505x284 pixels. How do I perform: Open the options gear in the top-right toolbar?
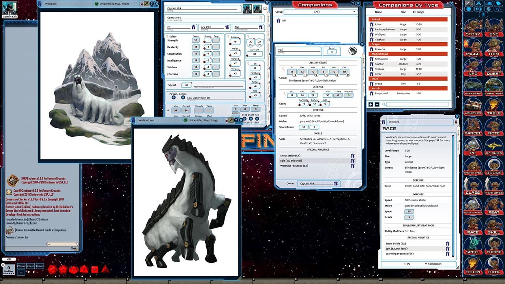tap(488, 9)
